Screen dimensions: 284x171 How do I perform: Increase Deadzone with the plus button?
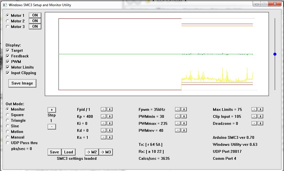coord(260,123)
